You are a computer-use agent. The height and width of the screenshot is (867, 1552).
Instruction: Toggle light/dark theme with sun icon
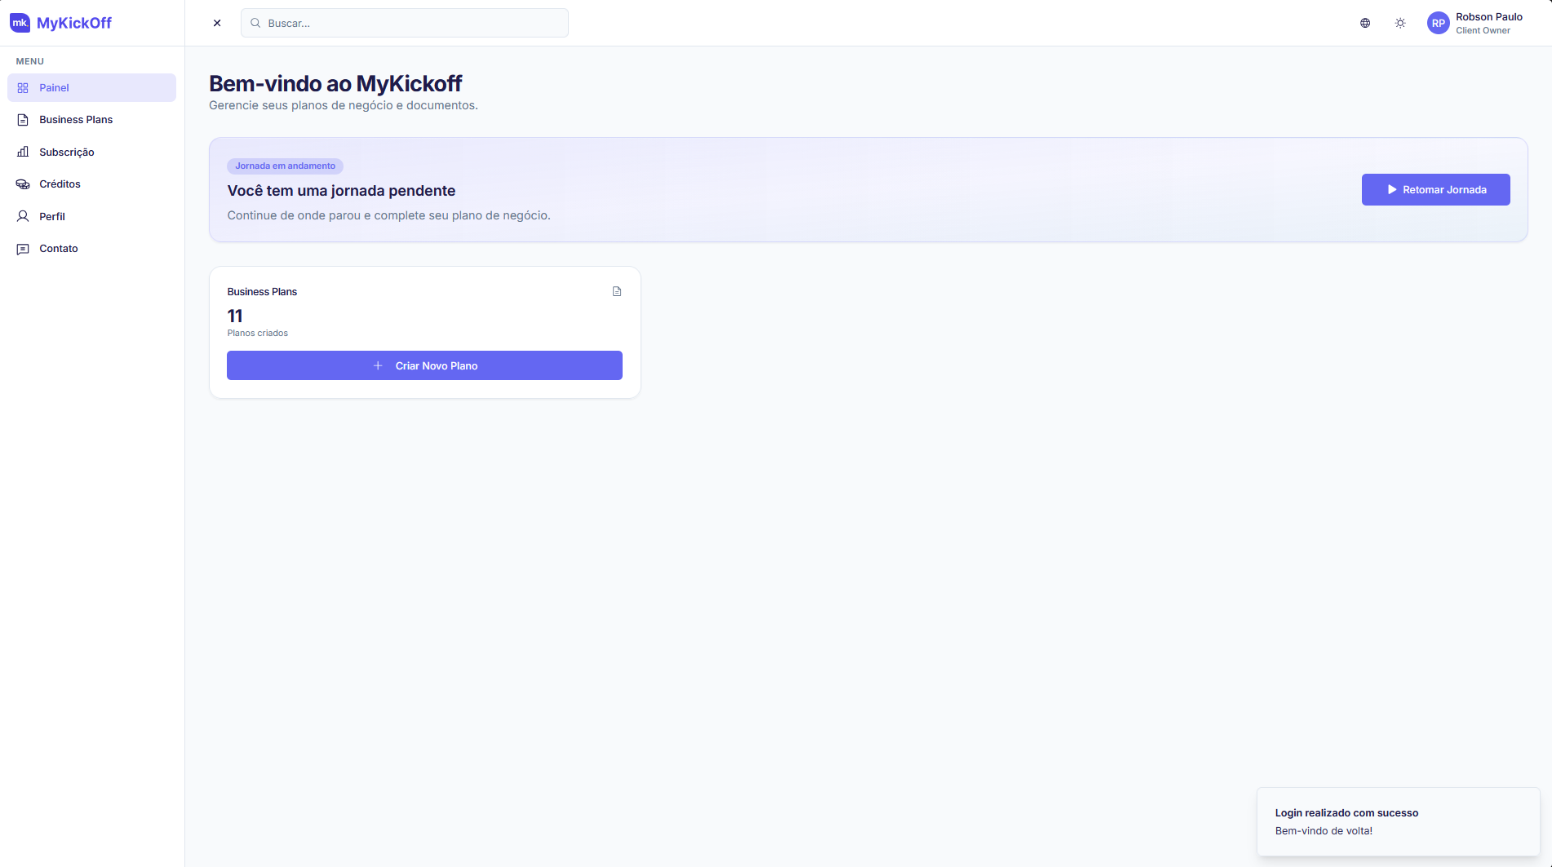pos(1400,23)
